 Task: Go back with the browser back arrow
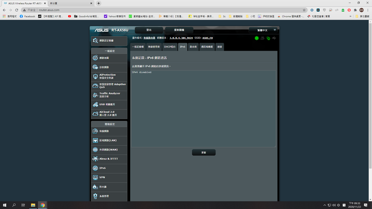click(4, 10)
